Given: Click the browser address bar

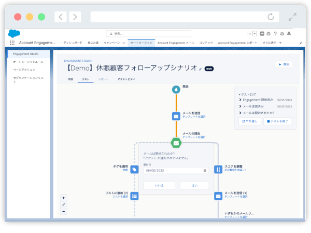Looking at the screenshot, I should click(x=185, y=17).
